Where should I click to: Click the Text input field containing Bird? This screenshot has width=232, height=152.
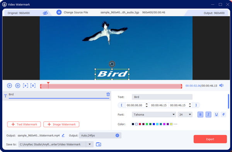click(162, 97)
